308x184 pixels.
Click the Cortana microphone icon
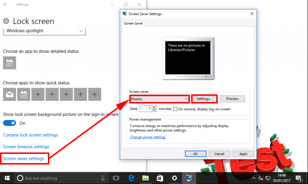click(x=103, y=178)
